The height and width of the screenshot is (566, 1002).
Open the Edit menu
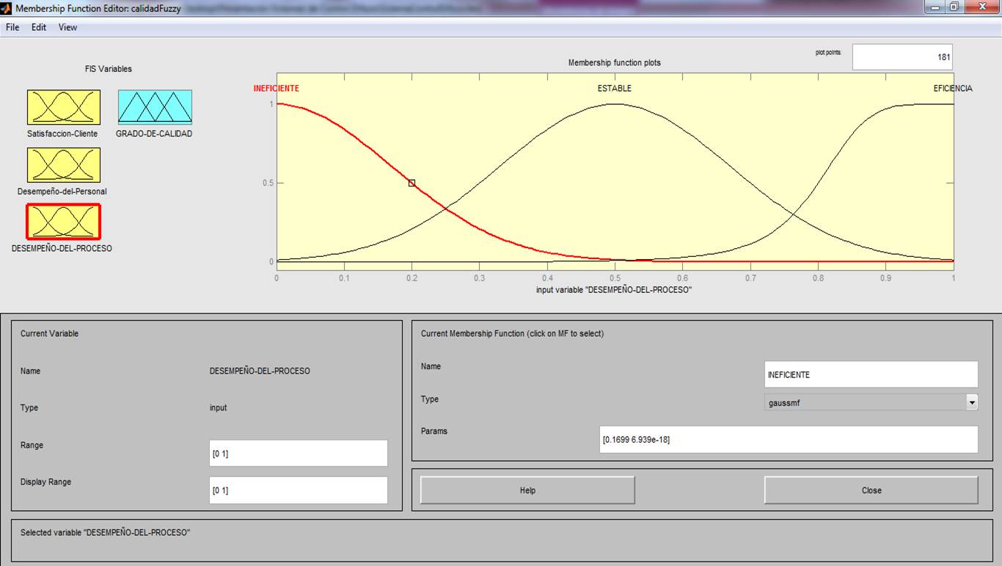tap(39, 27)
